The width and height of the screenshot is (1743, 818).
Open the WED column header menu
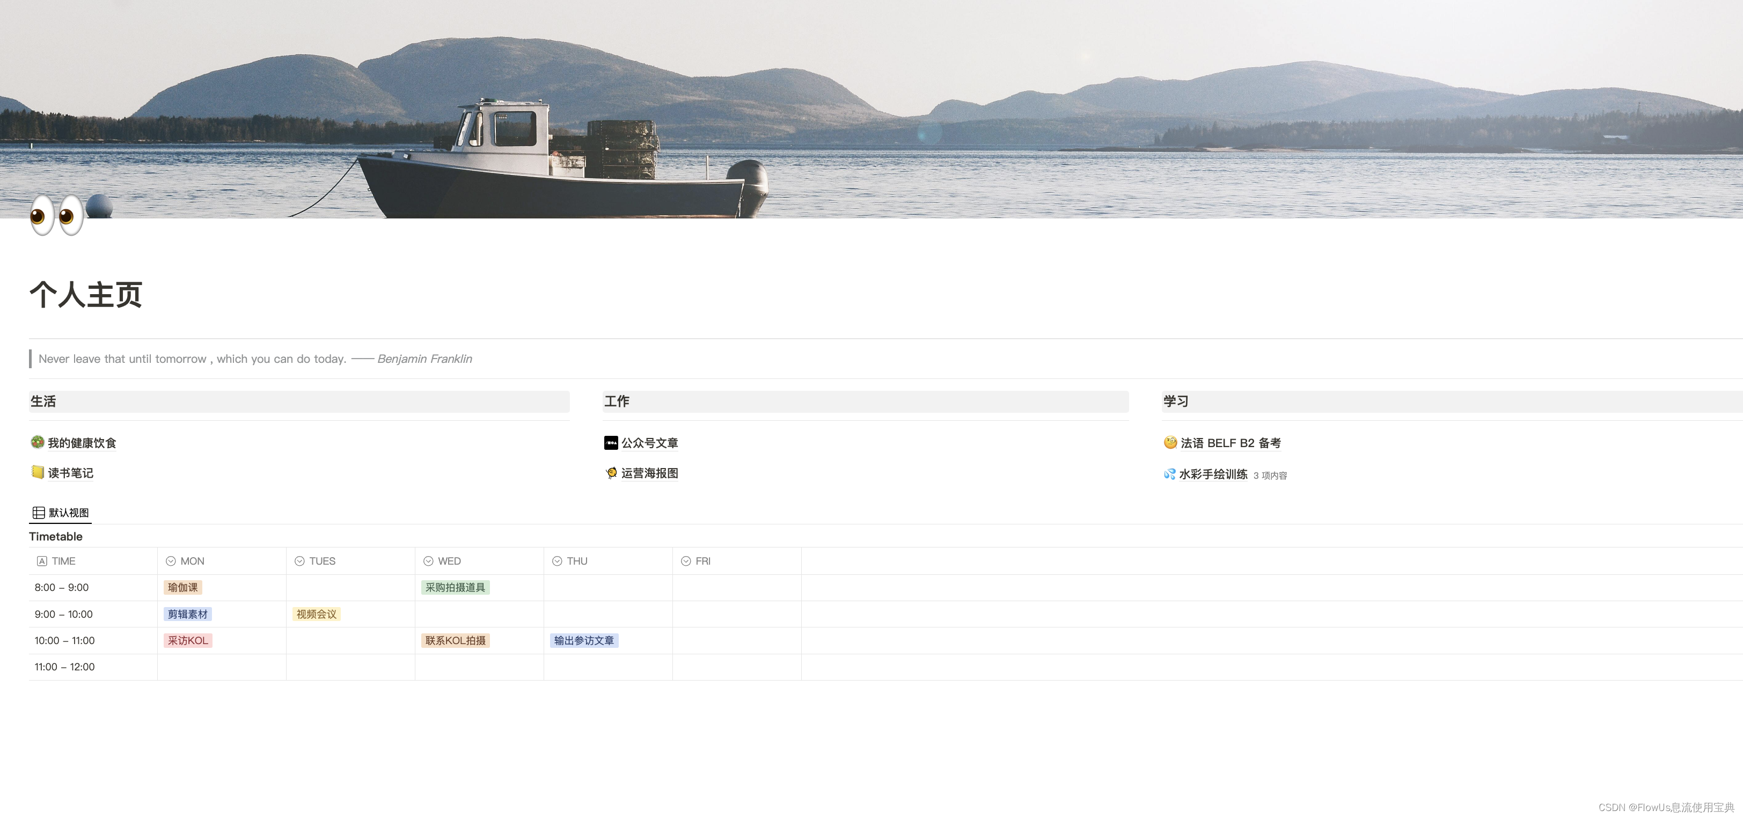449,561
